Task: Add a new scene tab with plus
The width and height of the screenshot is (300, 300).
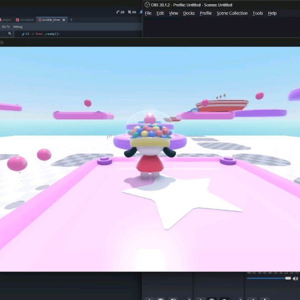Action: click(71, 19)
